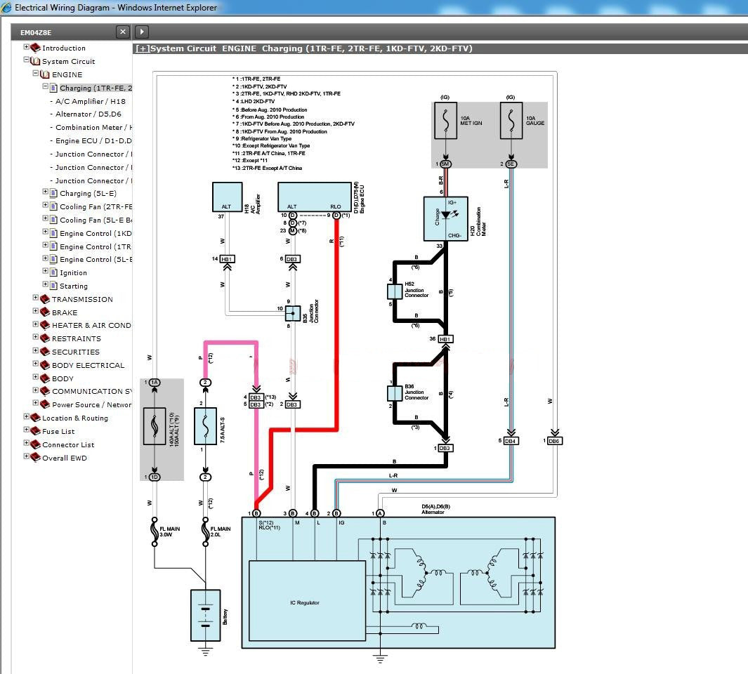
Task: Toggle the [+] in System Circuit header
Action: (142, 48)
